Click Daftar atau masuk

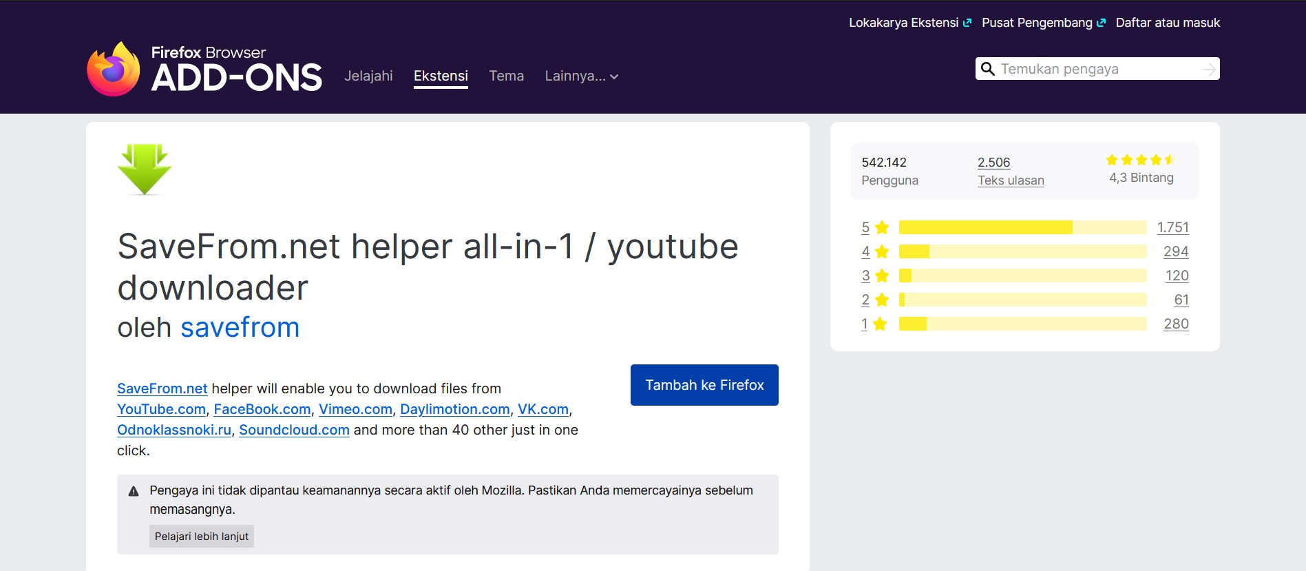point(1168,23)
